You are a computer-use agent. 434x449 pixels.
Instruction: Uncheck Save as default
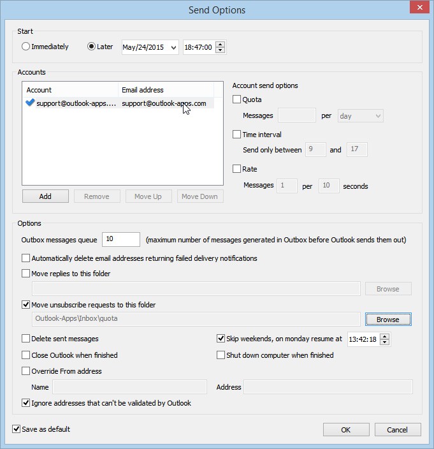pos(17,429)
